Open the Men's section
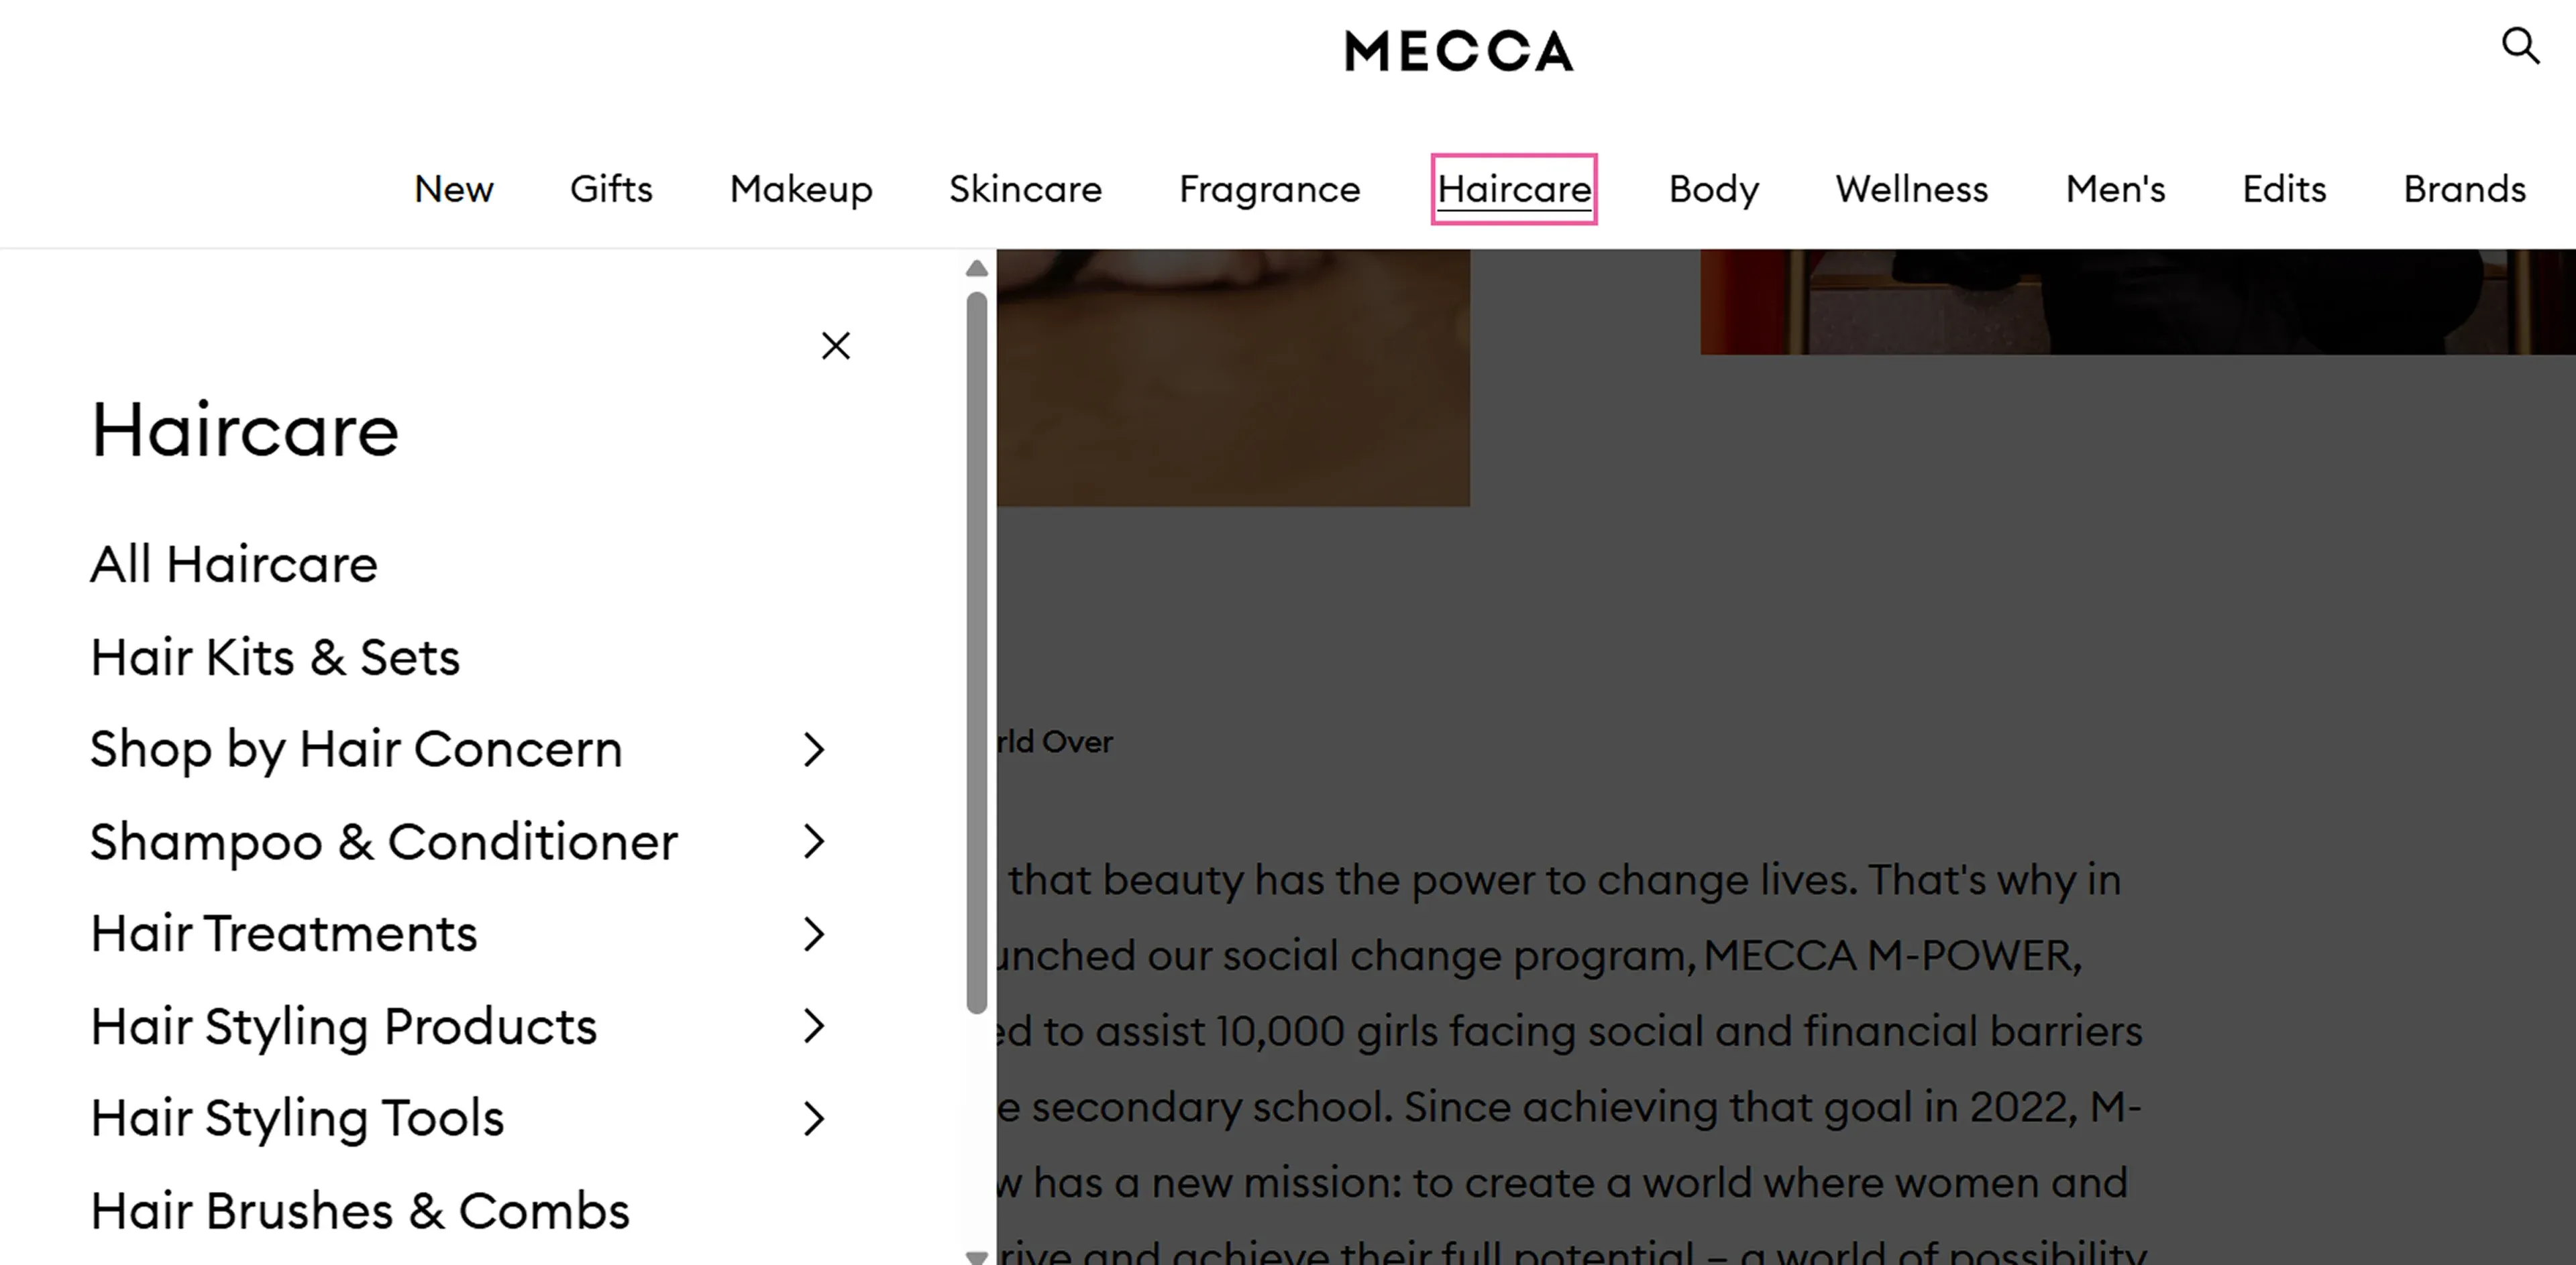2576x1265 pixels. (x=2115, y=189)
